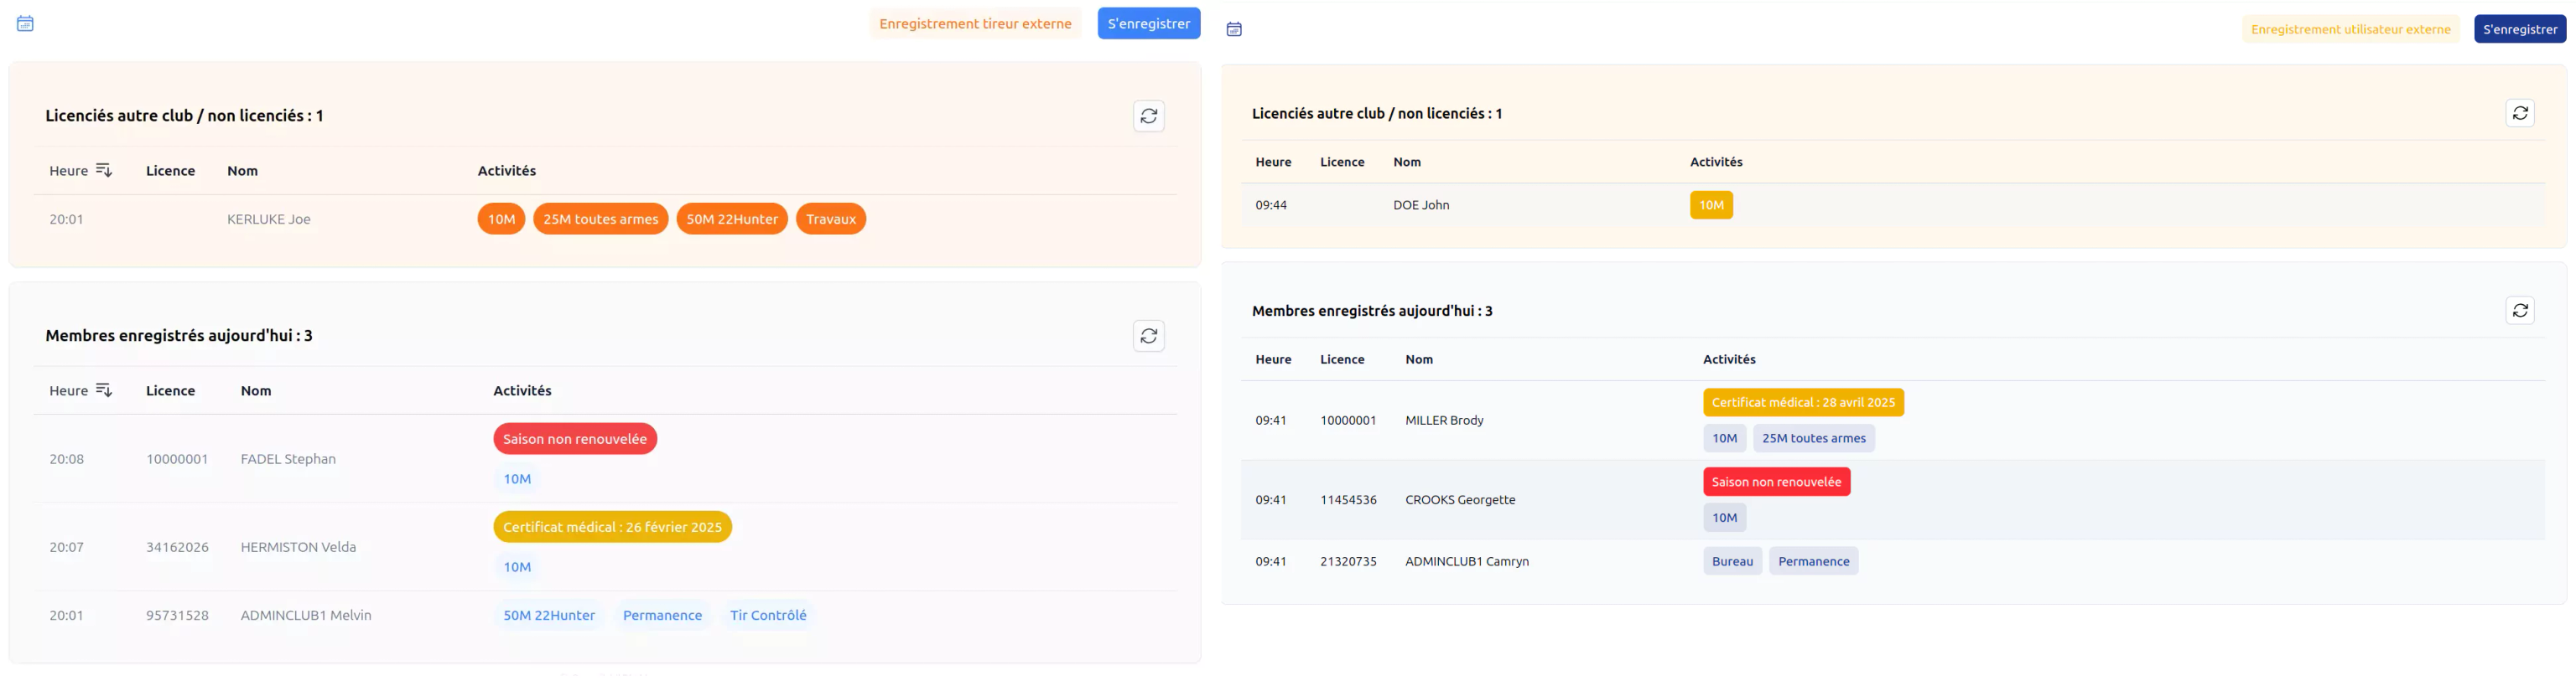Click 'Nom' header in left non-licenciés table
This screenshot has height=681, width=2576.
tap(242, 171)
